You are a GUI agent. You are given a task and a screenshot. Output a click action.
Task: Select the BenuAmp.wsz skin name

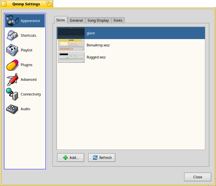pyautogui.click(x=98, y=45)
